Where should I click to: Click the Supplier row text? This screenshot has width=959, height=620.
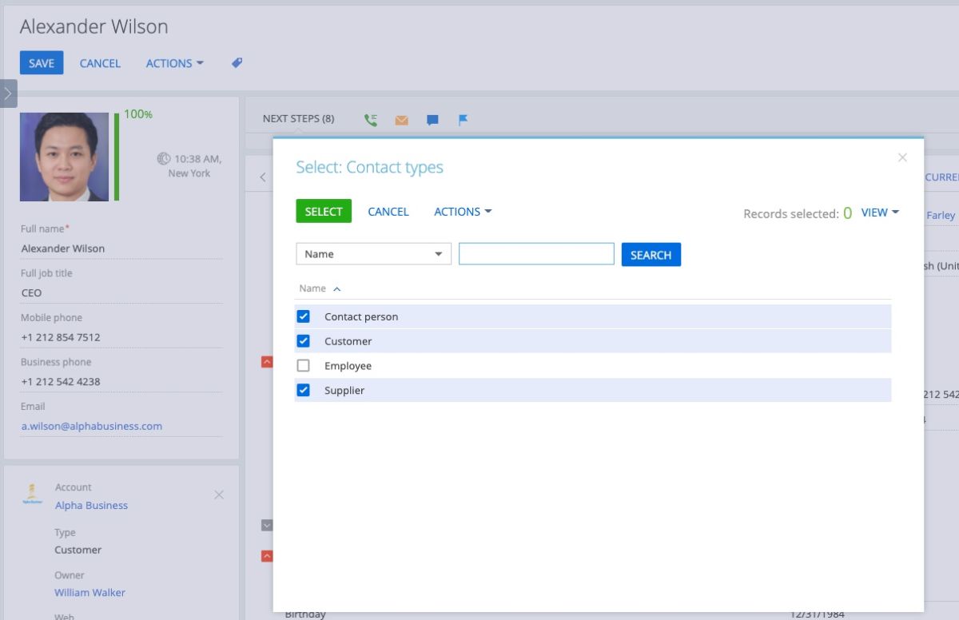[344, 391]
